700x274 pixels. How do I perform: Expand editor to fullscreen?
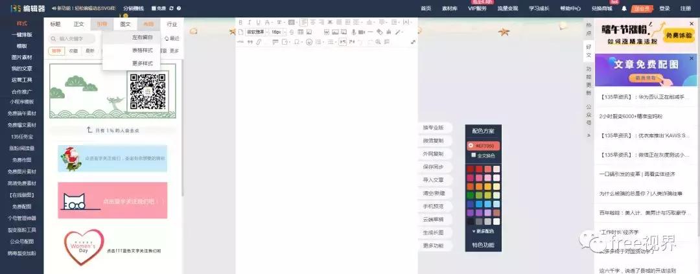click(x=413, y=41)
